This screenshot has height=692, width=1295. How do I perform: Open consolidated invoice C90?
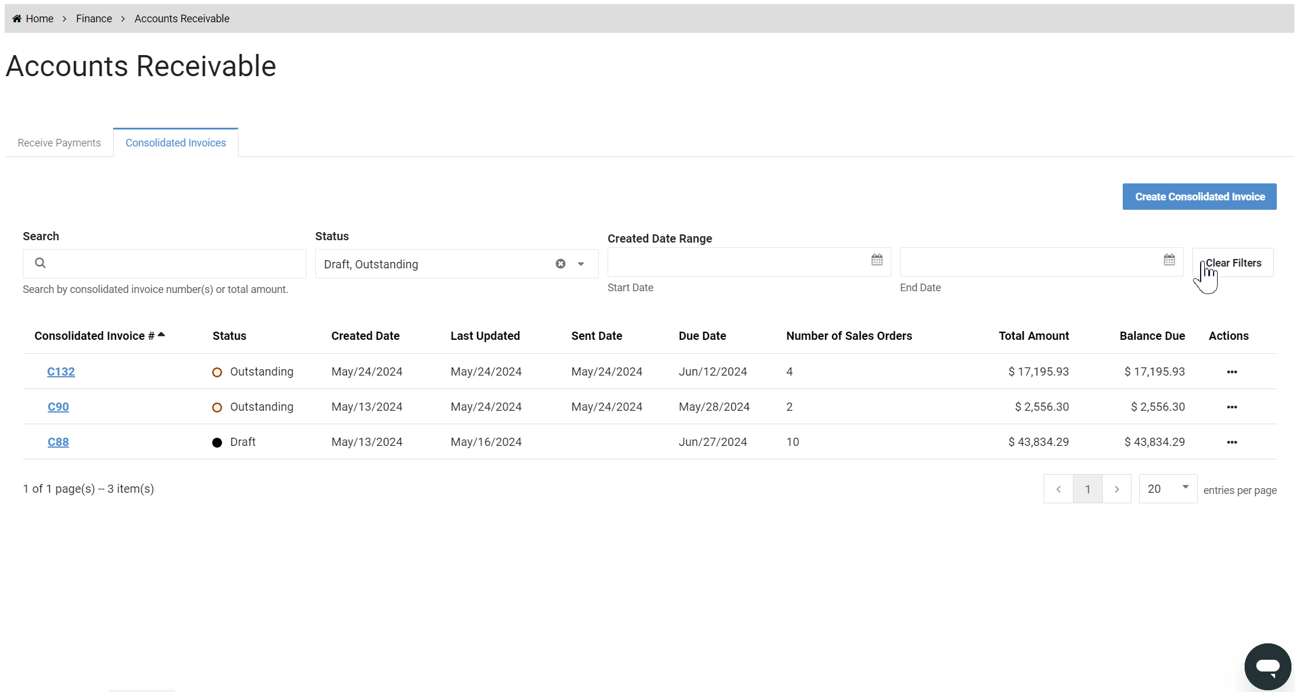point(58,407)
